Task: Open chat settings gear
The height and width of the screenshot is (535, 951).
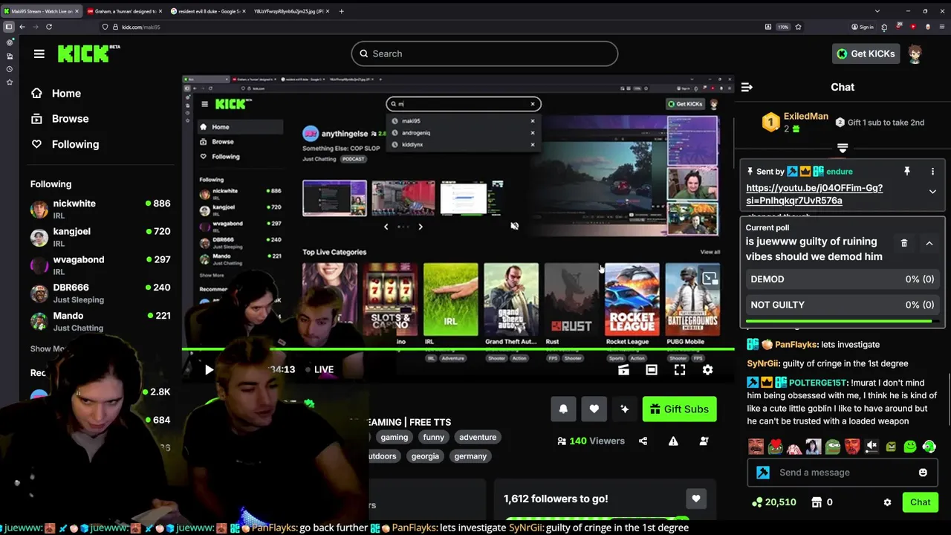Action: click(x=887, y=502)
